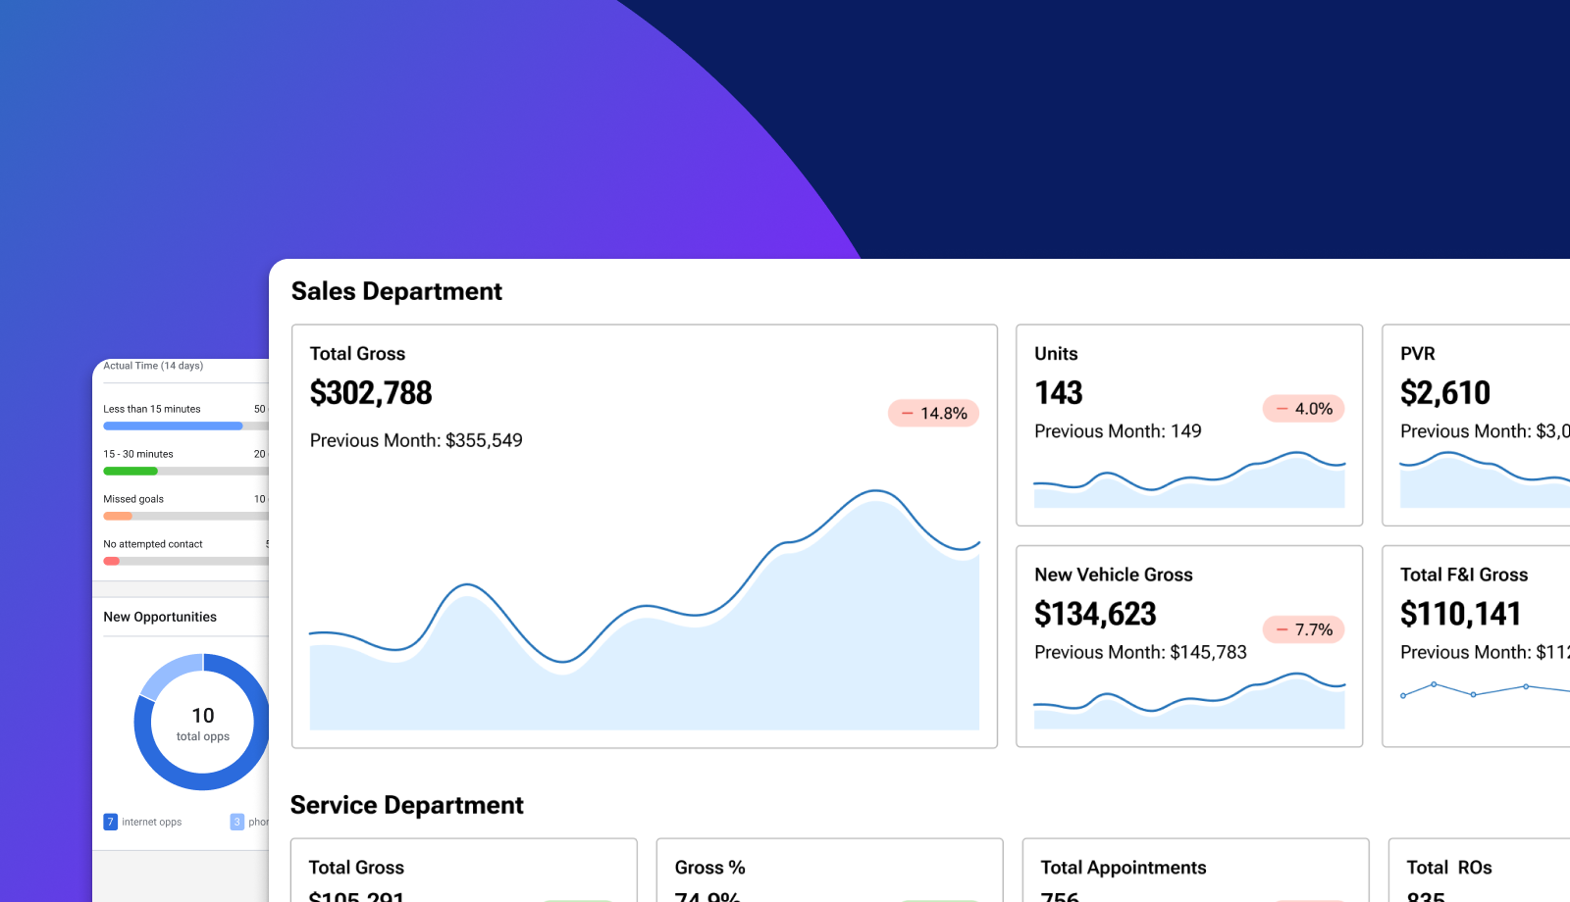1570x902 pixels.
Task: Click PVR value $2,610
Action: (x=1445, y=393)
